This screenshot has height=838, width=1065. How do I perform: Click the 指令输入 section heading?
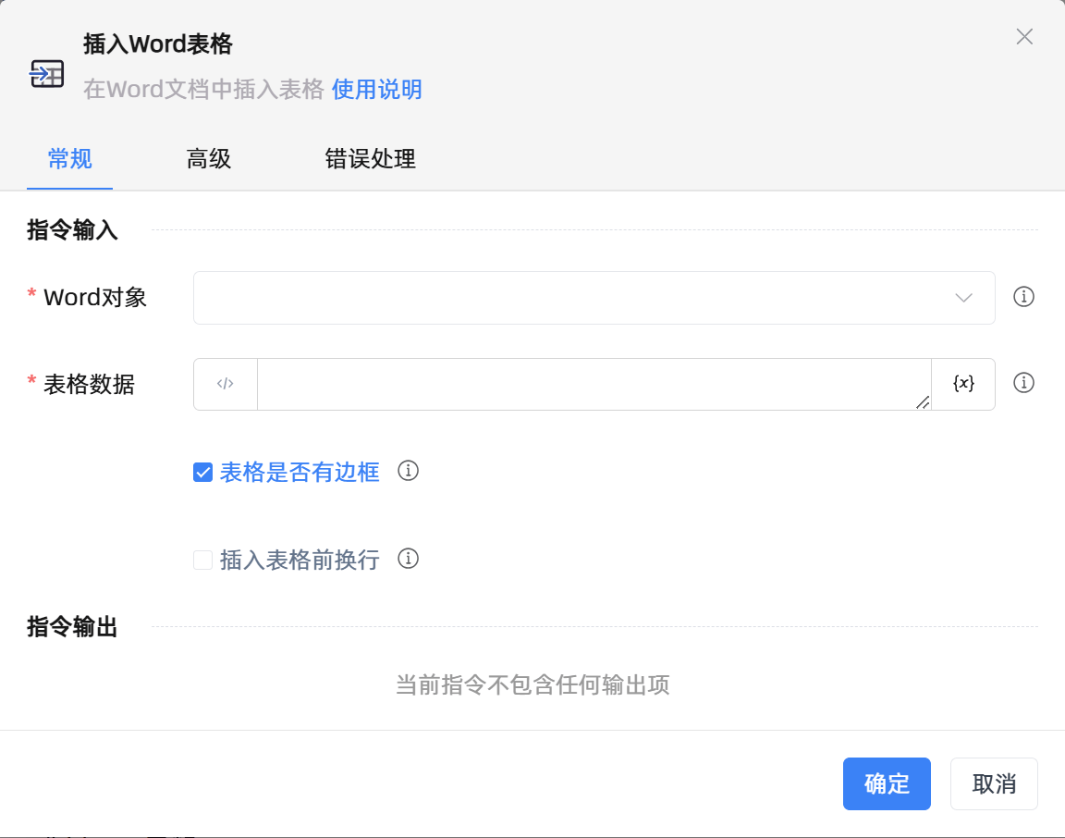point(72,229)
